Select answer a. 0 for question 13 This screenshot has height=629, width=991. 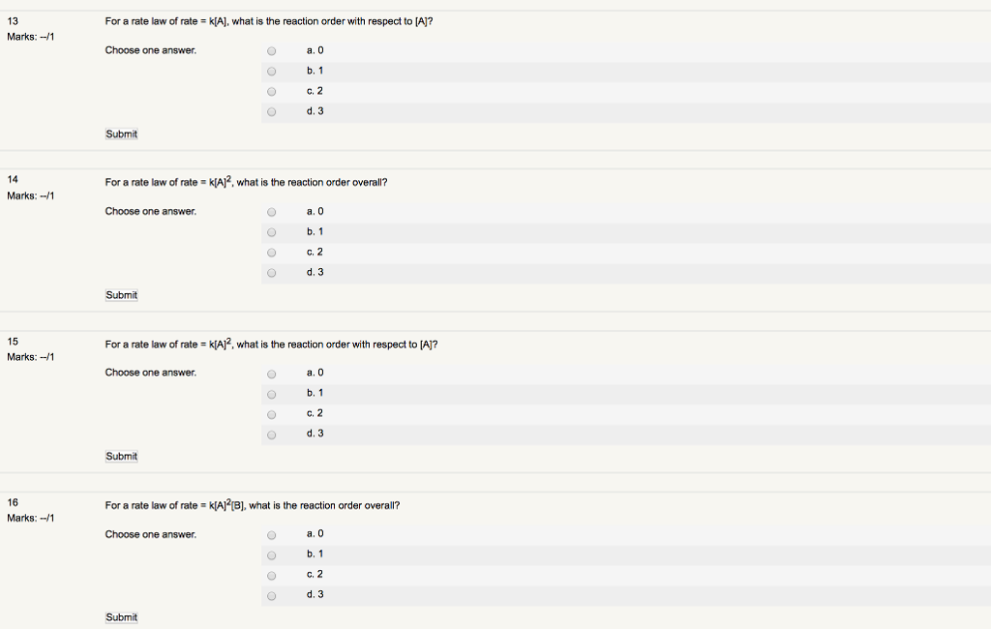[271, 50]
